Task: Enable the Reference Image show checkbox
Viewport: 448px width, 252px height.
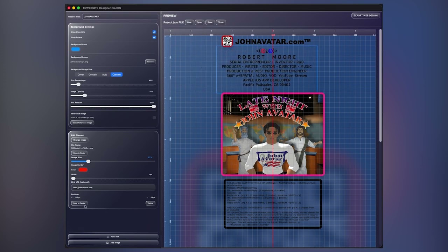Action: tap(154, 118)
